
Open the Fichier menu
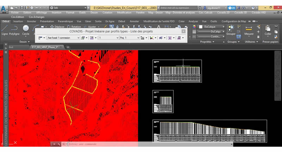click(x=15, y=13)
